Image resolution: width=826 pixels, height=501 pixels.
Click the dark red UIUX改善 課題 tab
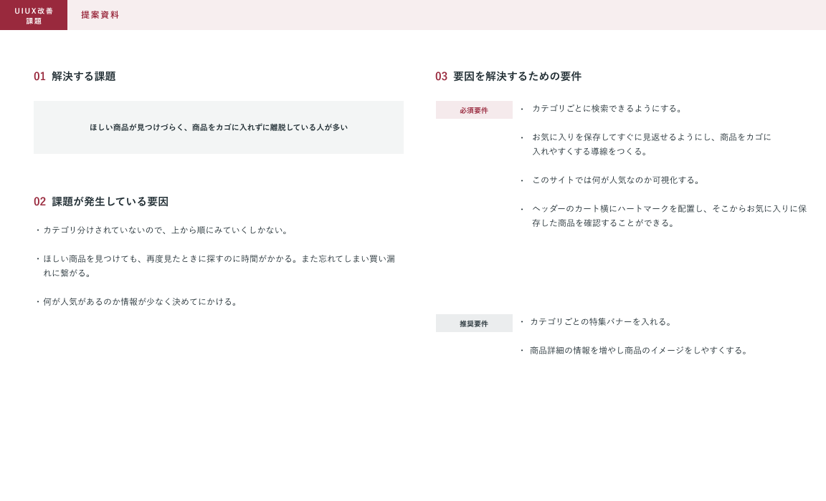(34, 15)
